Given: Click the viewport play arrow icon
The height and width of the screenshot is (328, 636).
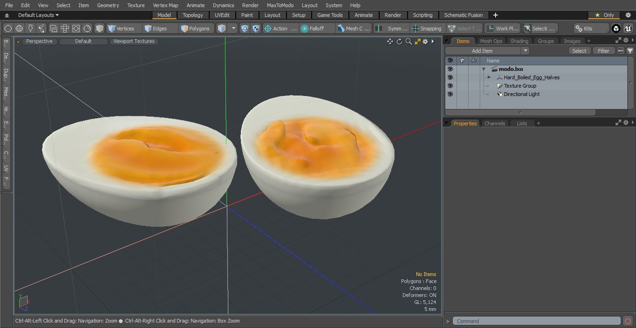Looking at the screenshot, I should [x=433, y=41].
